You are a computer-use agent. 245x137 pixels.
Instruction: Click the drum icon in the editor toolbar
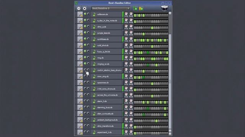tap(164, 8)
